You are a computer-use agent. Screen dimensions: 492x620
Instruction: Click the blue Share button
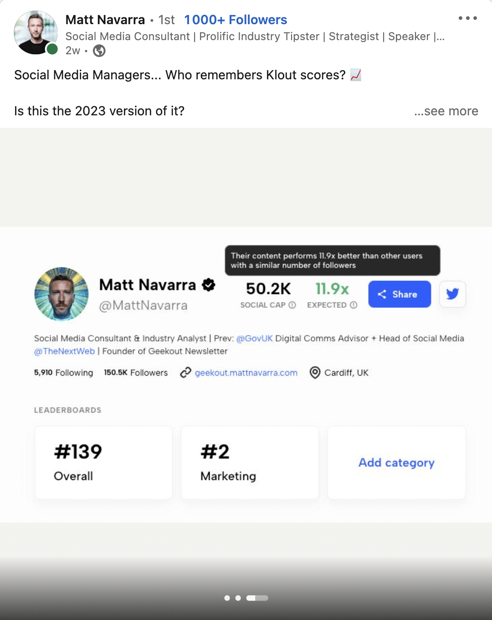click(400, 294)
